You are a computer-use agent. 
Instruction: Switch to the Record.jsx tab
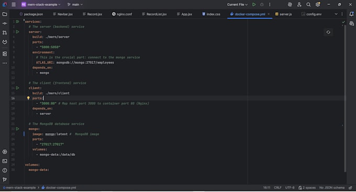[x=93, y=14]
